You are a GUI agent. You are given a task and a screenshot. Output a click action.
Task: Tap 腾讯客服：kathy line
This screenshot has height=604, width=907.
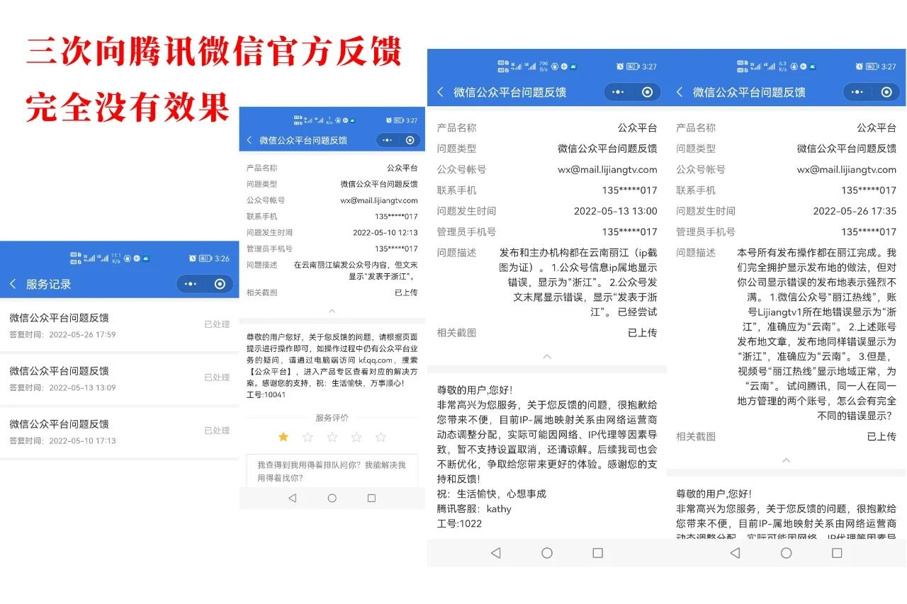pyautogui.click(x=474, y=508)
